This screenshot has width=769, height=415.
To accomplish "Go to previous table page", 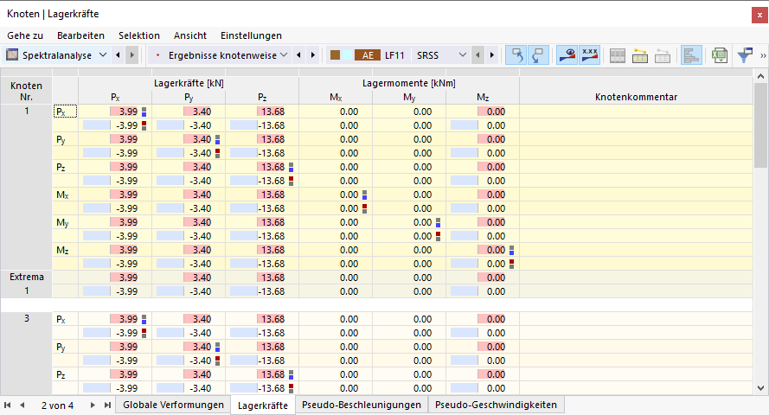I will (x=22, y=405).
